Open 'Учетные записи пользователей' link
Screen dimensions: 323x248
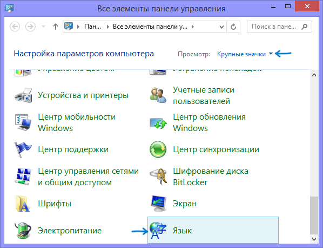coord(204,95)
